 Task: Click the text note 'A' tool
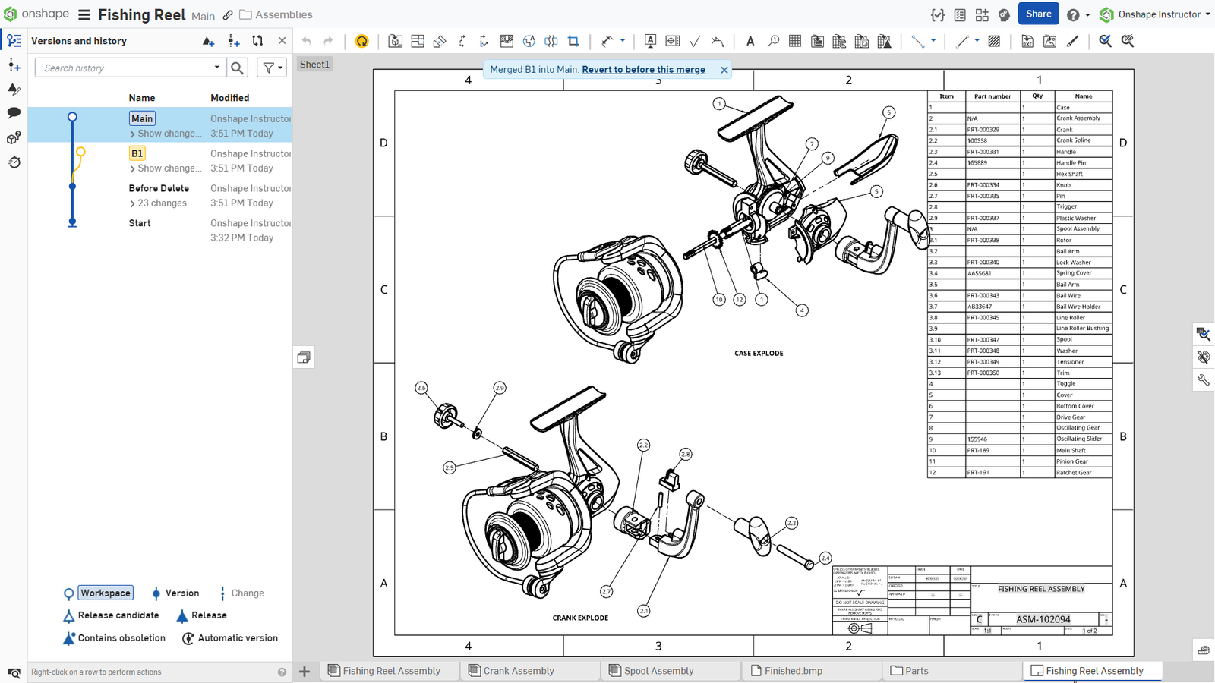(x=750, y=41)
